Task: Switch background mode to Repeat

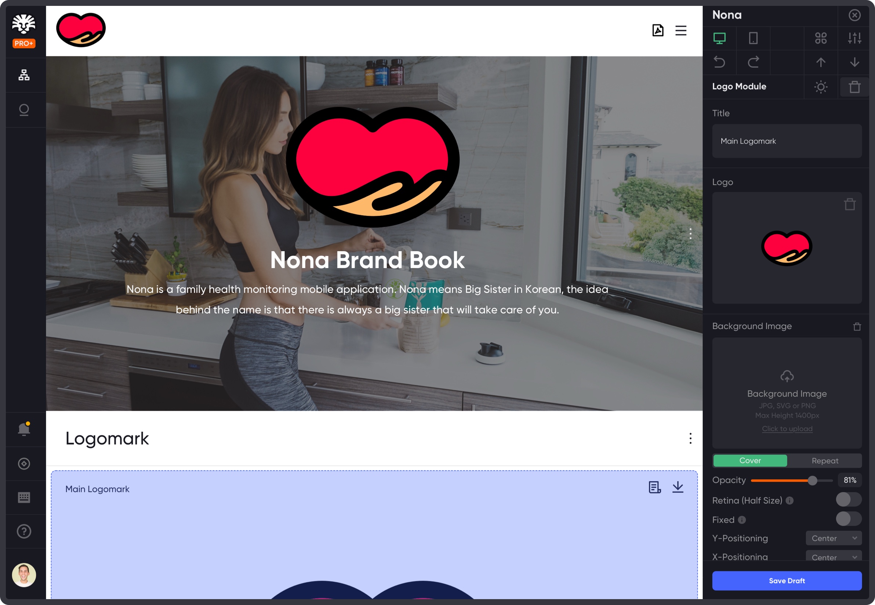Action: coord(825,461)
